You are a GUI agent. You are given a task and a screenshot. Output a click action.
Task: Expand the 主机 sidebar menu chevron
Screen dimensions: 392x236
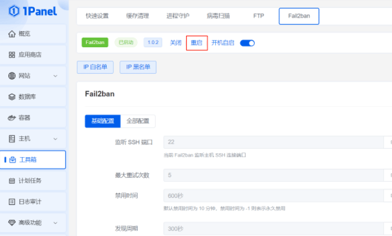coord(56,139)
